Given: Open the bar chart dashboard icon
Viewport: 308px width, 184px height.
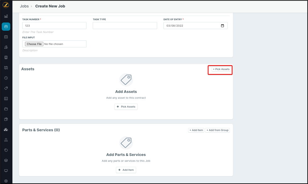Looking at the screenshot, I should click(6, 16).
